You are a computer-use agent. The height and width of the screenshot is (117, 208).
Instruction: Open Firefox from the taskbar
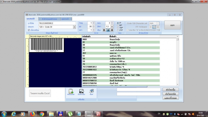click(32, 114)
